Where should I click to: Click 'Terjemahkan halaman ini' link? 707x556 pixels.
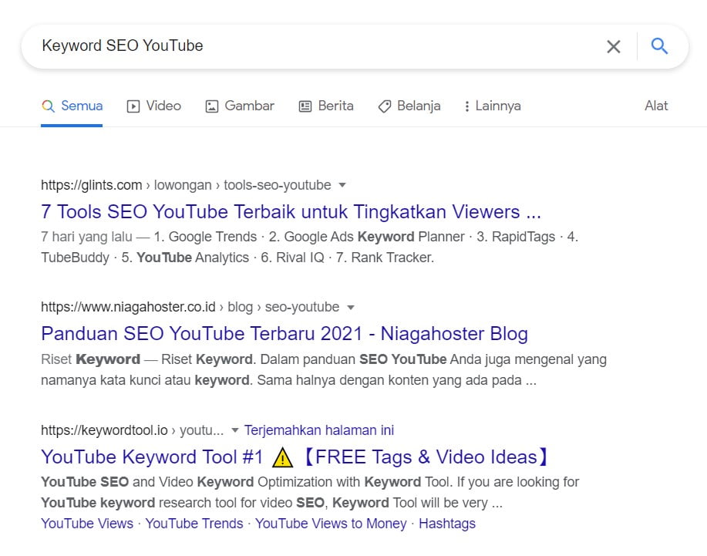pyautogui.click(x=319, y=430)
